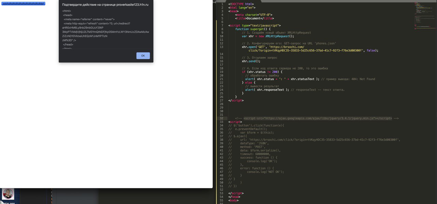The image size is (437, 204).
Task: Click the 'alert( xhr.responseText );' statement
Action: pyautogui.click(x=267, y=90)
